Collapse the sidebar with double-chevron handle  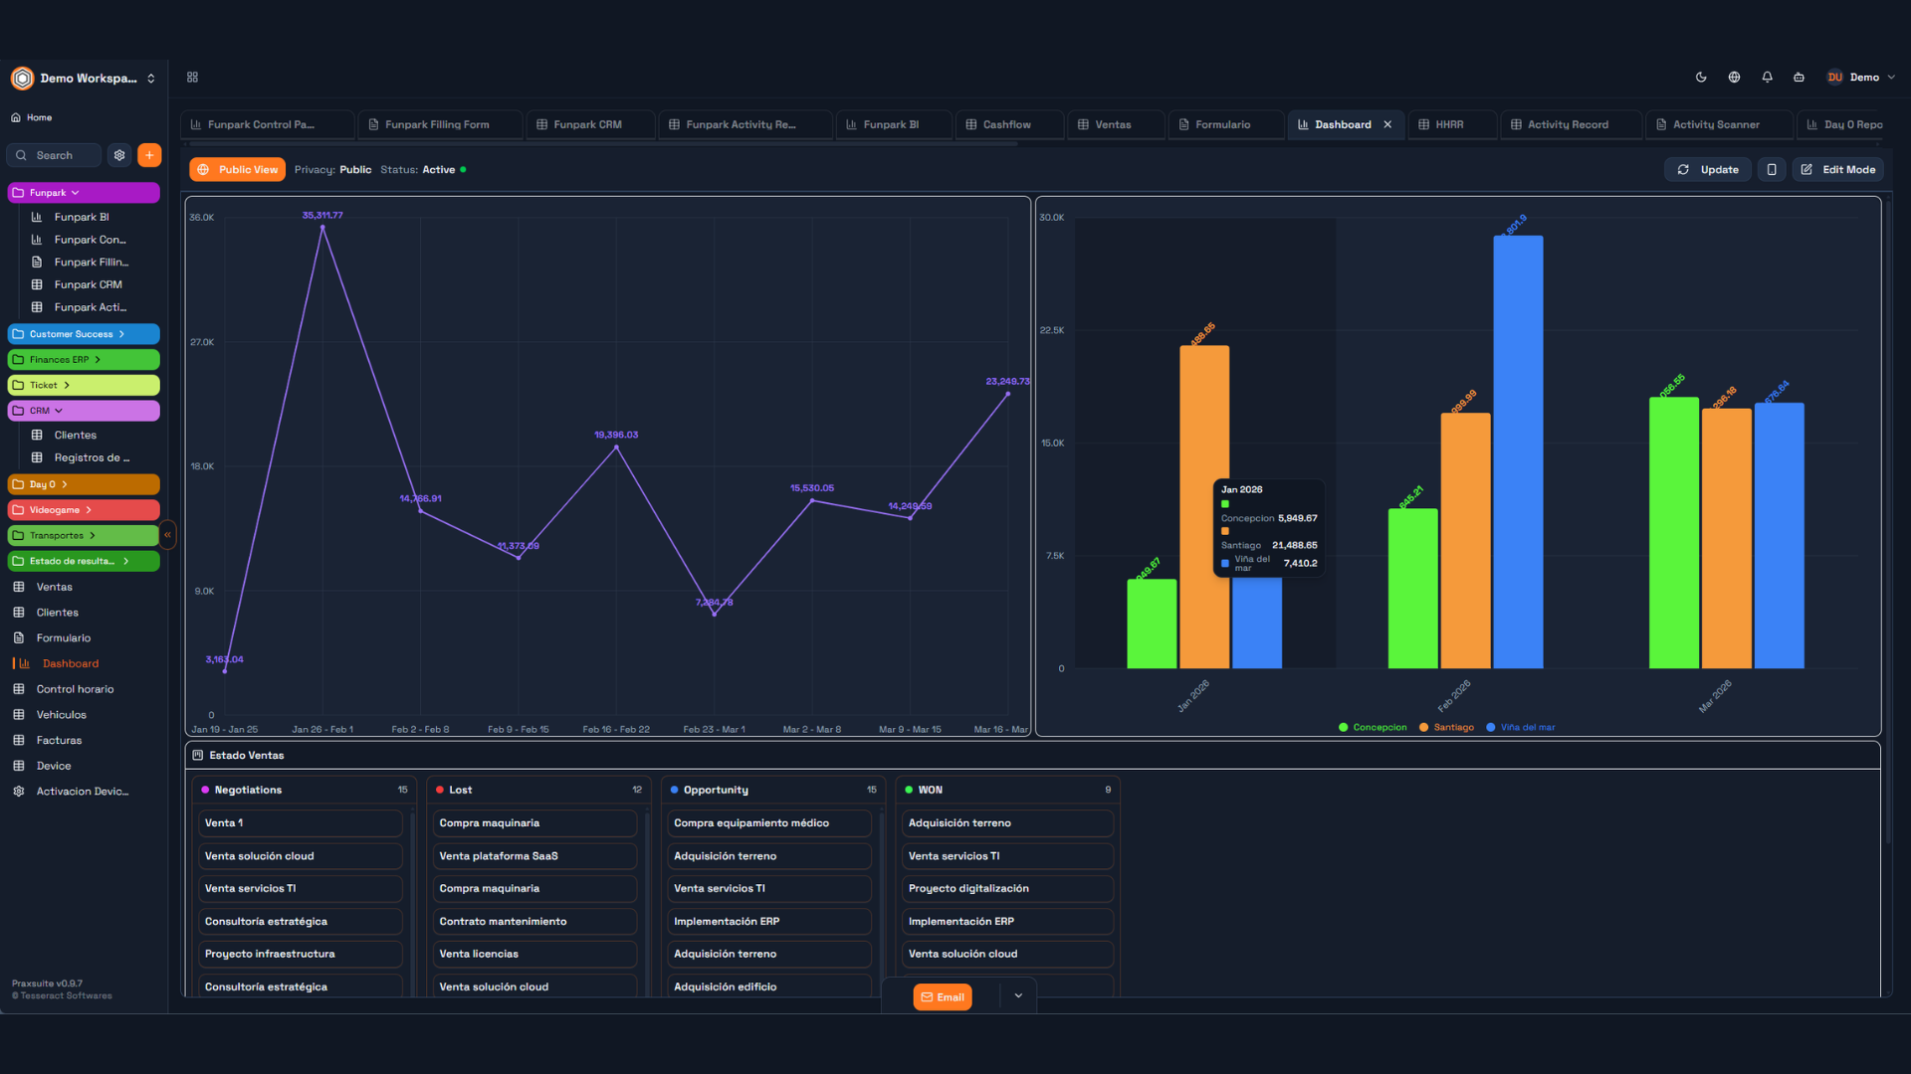click(168, 535)
